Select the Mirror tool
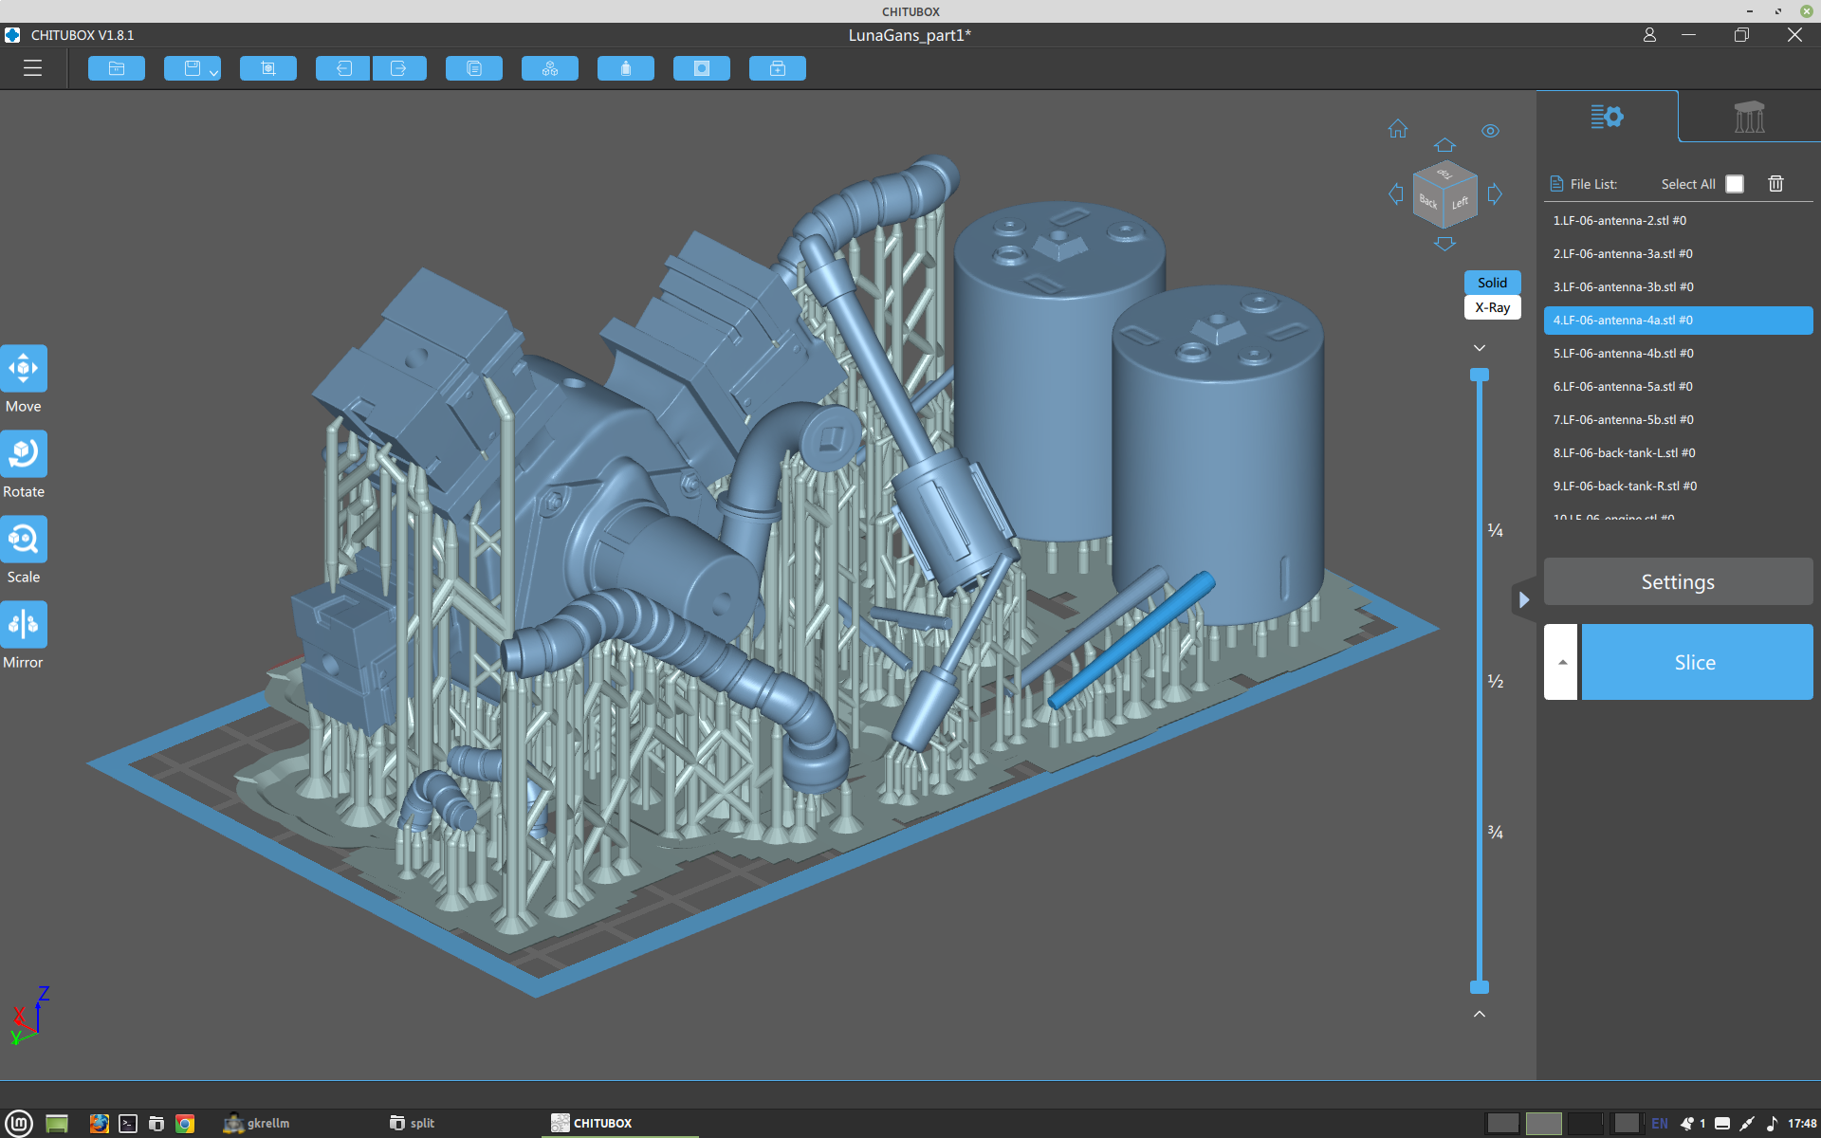1821x1138 pixels. point(24,626)
